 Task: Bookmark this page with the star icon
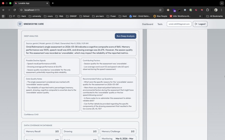(x=160, y=10)
